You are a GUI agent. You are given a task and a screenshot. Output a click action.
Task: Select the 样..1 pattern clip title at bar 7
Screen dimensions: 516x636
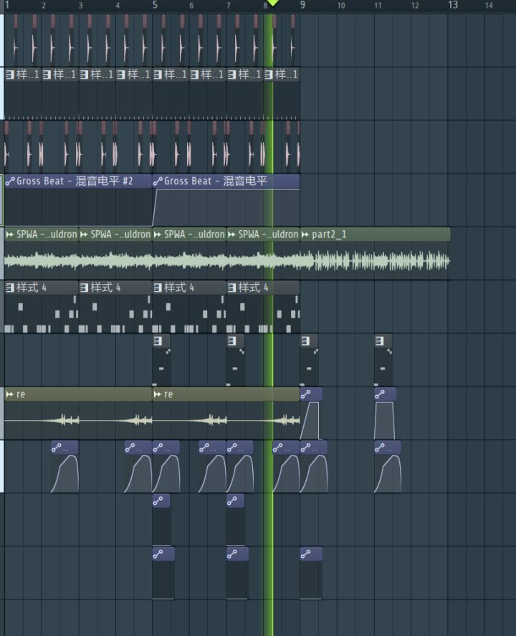point(249,75)
